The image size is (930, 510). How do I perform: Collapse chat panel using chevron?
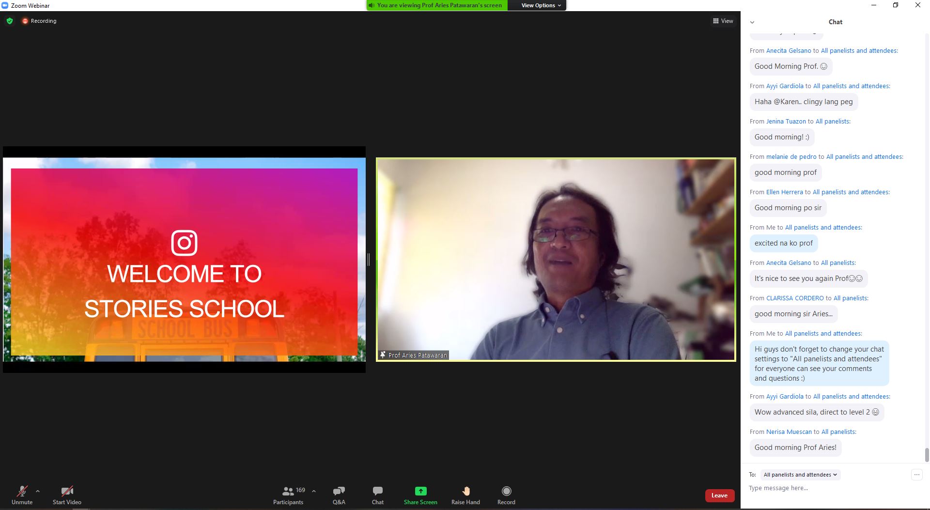(x=752, y=22)
